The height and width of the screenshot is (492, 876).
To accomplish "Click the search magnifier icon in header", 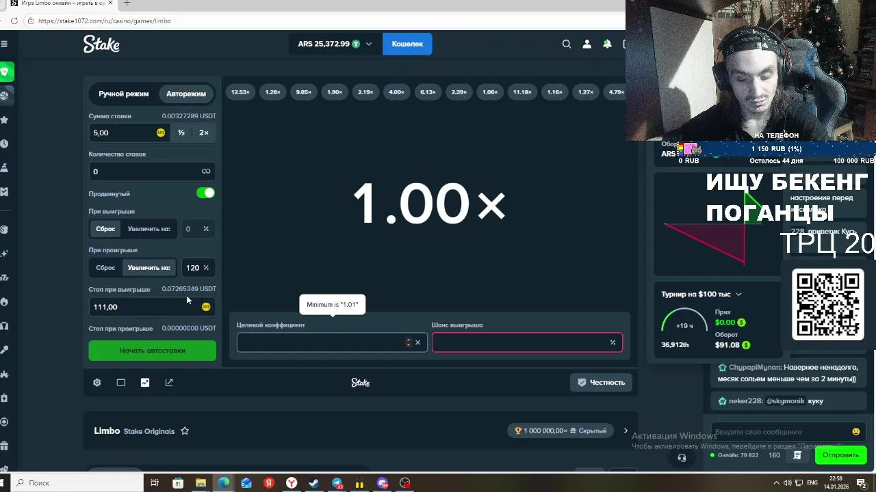I will point(567,44).
